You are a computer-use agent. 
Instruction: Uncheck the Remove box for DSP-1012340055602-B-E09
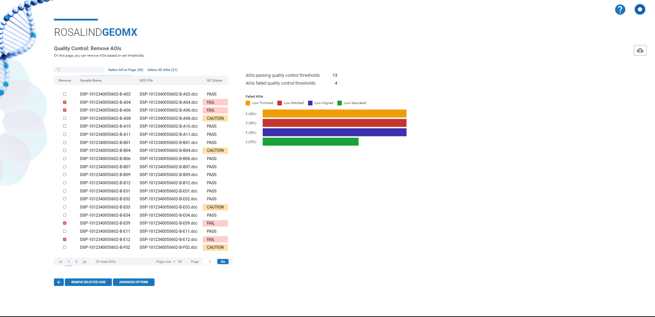64,223
